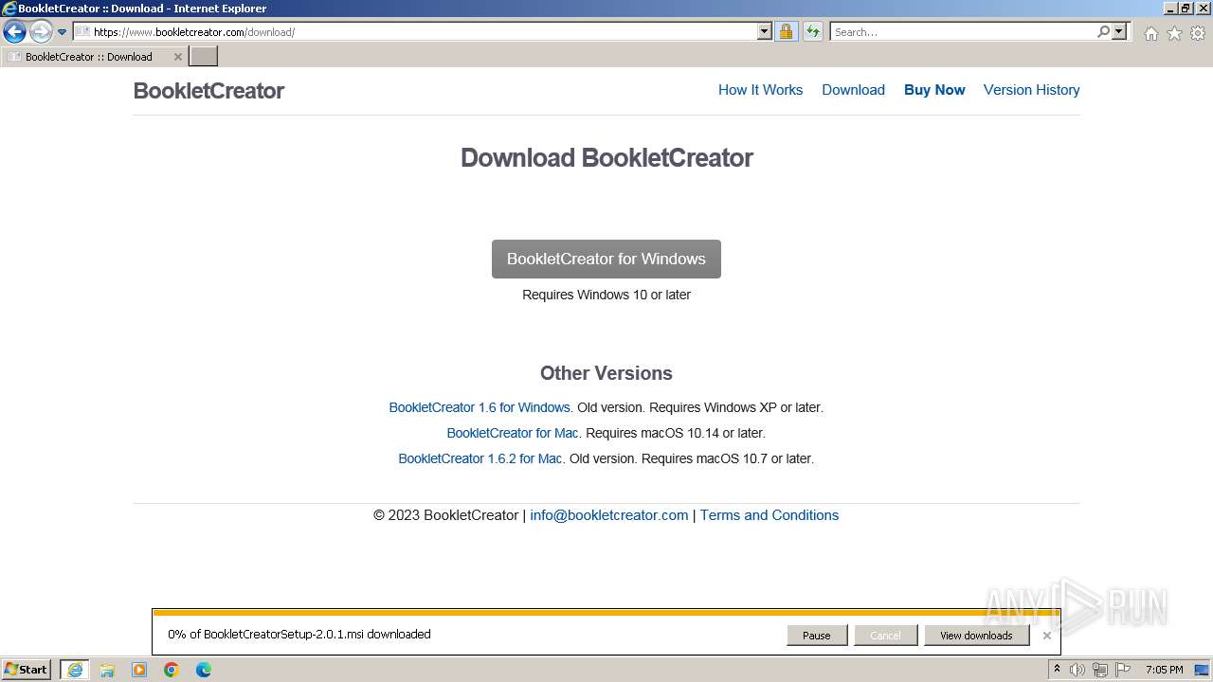
Task: Click the download status message text
Action: [x=299, y=635]
